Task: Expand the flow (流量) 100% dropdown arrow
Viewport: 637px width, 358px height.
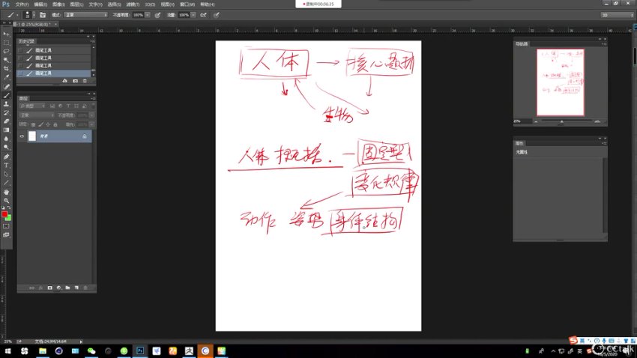Action: point(193,14)
